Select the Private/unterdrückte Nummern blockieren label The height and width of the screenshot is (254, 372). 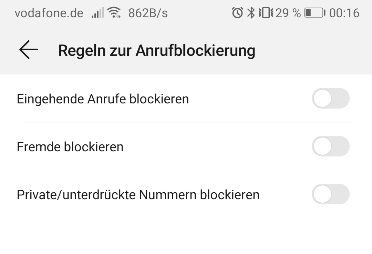click(x=138, y=195)
